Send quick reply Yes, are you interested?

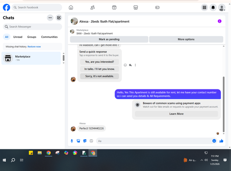coord(99,62)
